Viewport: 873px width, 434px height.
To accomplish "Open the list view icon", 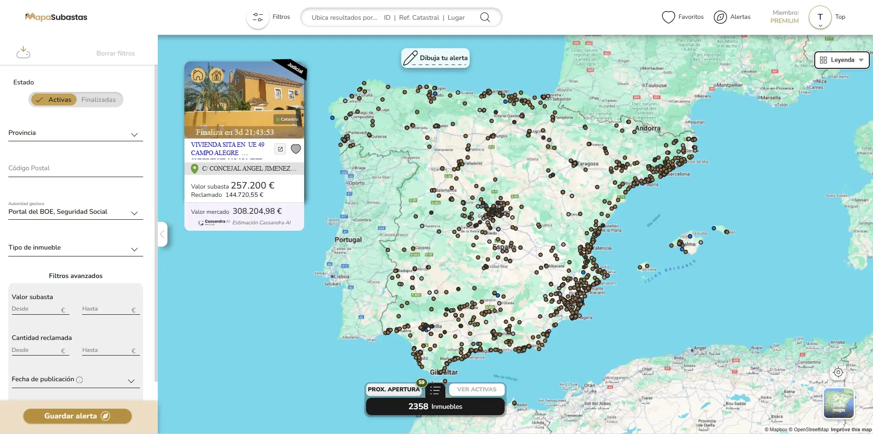I will point(435,390).
